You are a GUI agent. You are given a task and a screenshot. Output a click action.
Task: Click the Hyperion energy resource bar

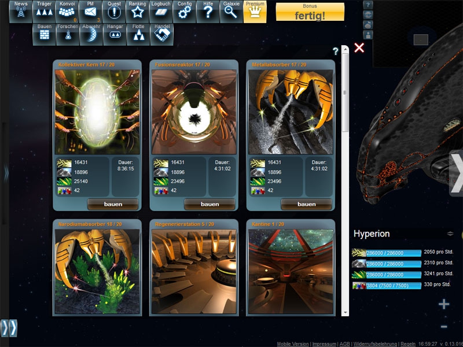tap(394, 253)
